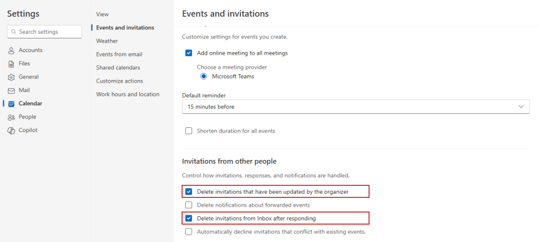Enable Shorten duration for all events
The width and height of the screenshot is (539, 242).
click(x=188, y=131)
